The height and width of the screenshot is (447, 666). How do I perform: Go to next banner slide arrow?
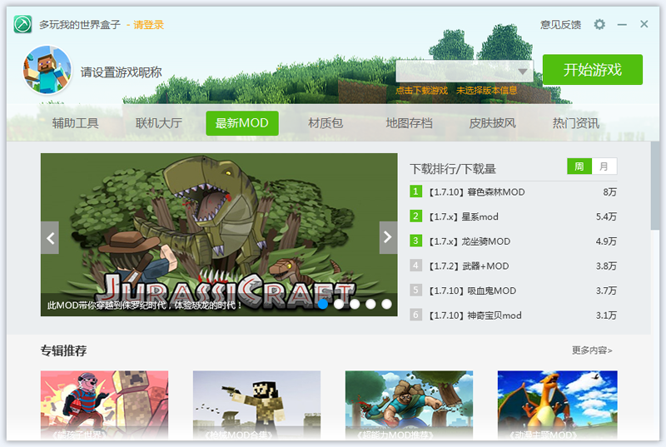(388, 238)
